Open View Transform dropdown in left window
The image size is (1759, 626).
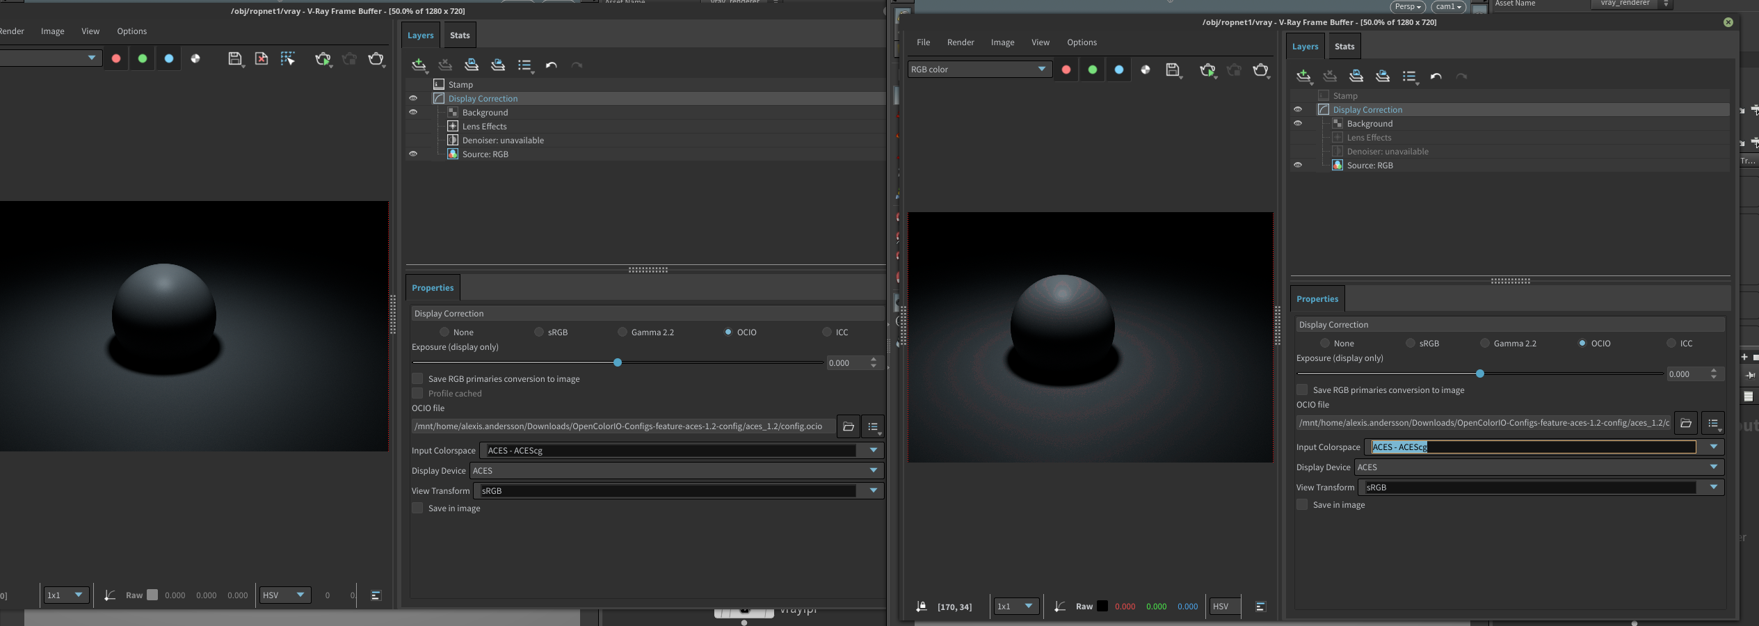point(874,490)
